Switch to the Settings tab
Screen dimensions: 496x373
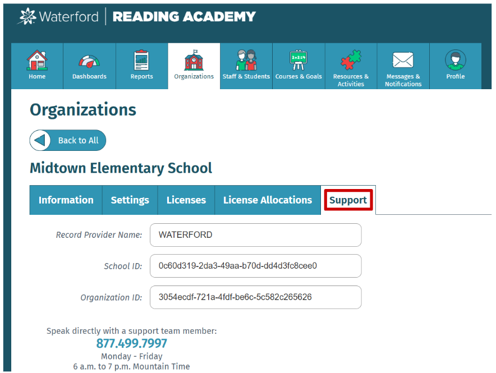[130, 200]
